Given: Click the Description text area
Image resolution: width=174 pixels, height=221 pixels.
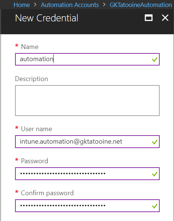Looking at the screenshot, I should [x=87, y=101].
